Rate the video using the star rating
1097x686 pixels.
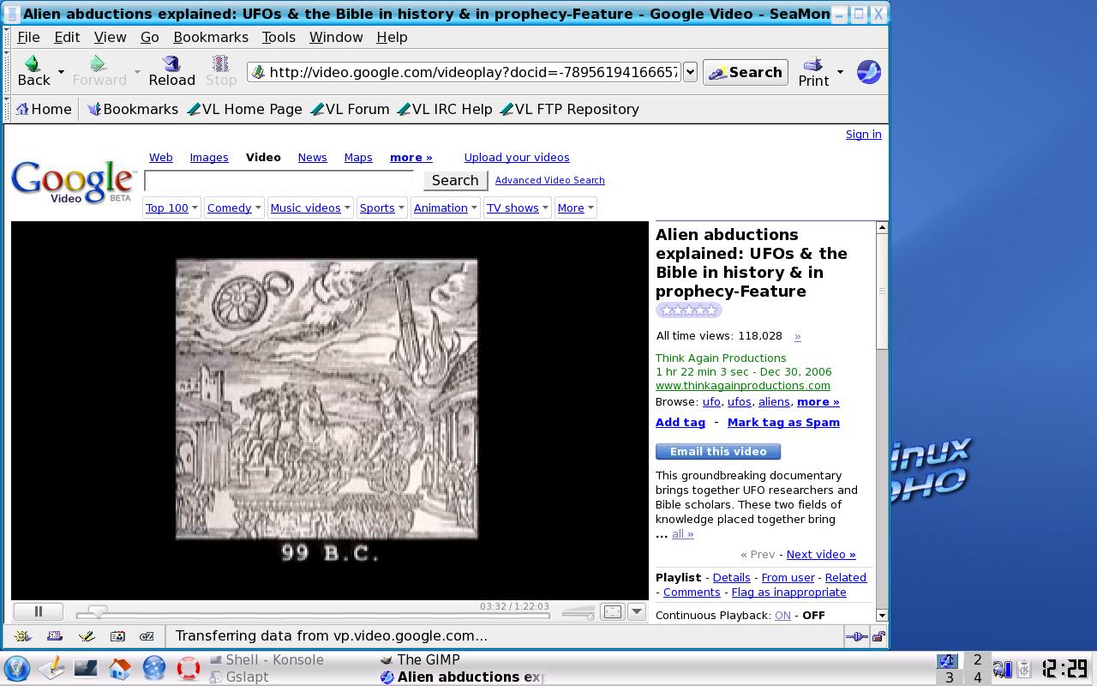point(689,310)
